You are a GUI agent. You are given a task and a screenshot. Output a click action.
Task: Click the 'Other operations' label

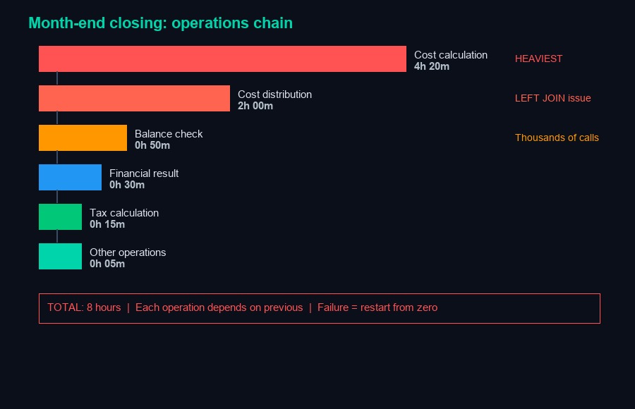tap(128, 252)
